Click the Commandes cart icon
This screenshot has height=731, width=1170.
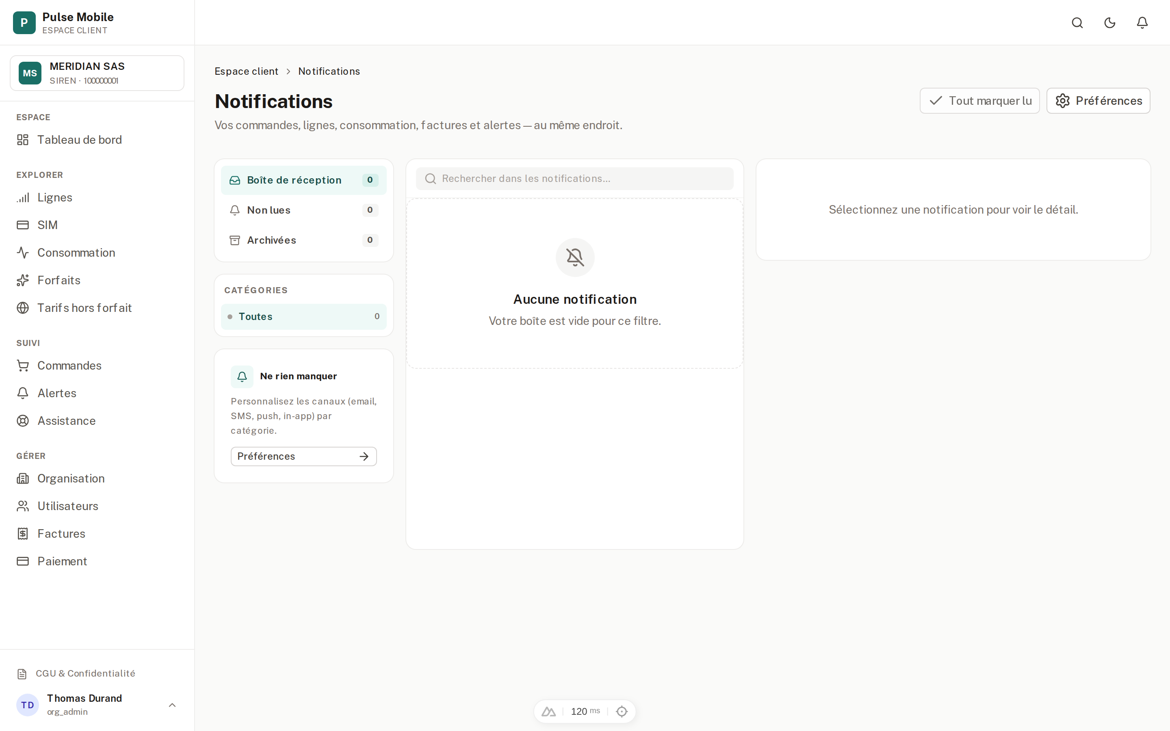tap(23, 365)
